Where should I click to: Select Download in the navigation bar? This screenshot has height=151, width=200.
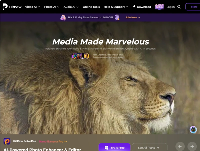[142, 7]
